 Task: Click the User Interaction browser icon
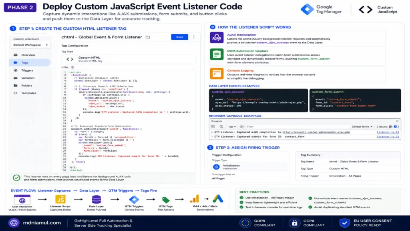coord(22,200)
